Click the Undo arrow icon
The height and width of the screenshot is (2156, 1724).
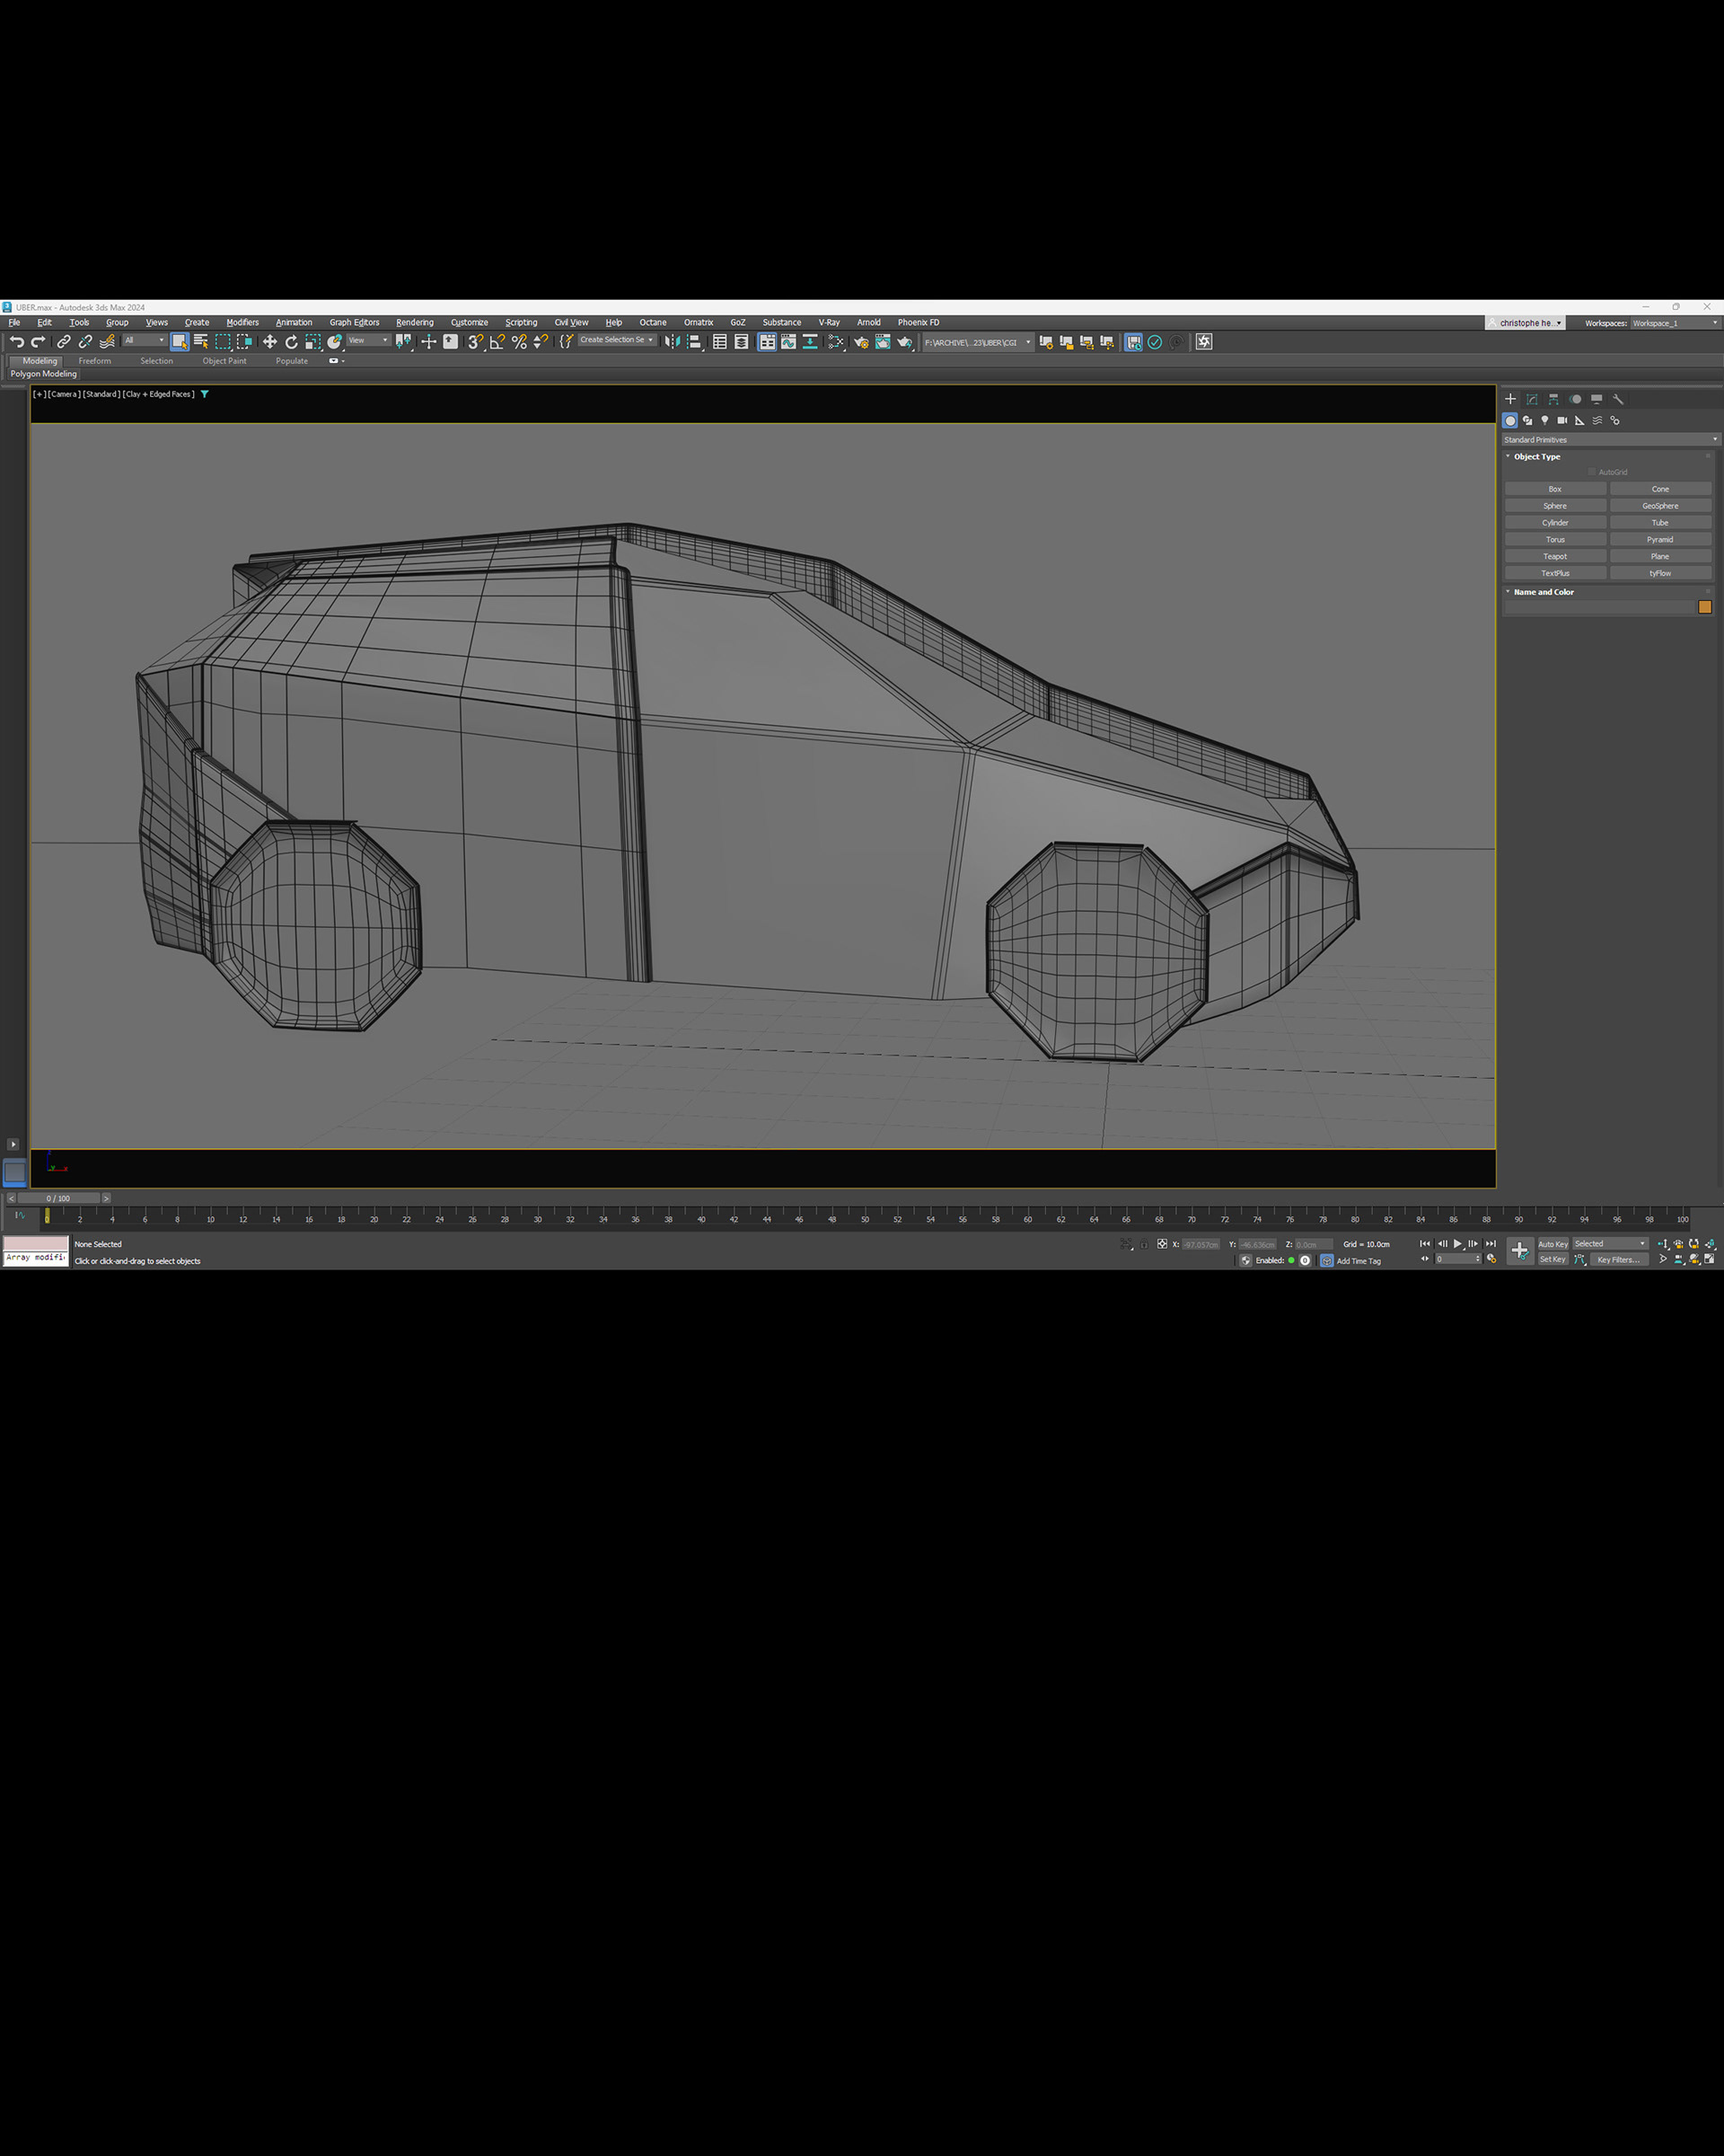(17, 342)
